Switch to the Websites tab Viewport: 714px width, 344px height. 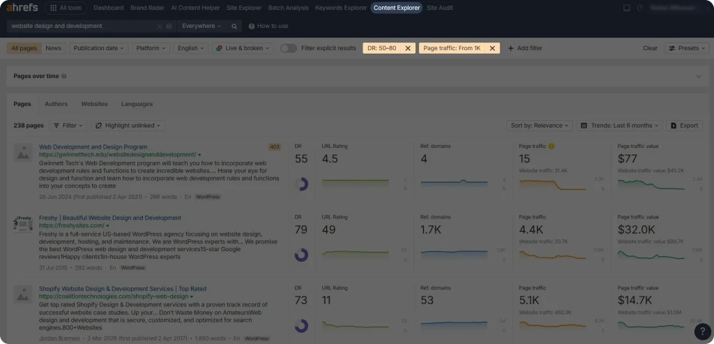click(x=94, y=104)
